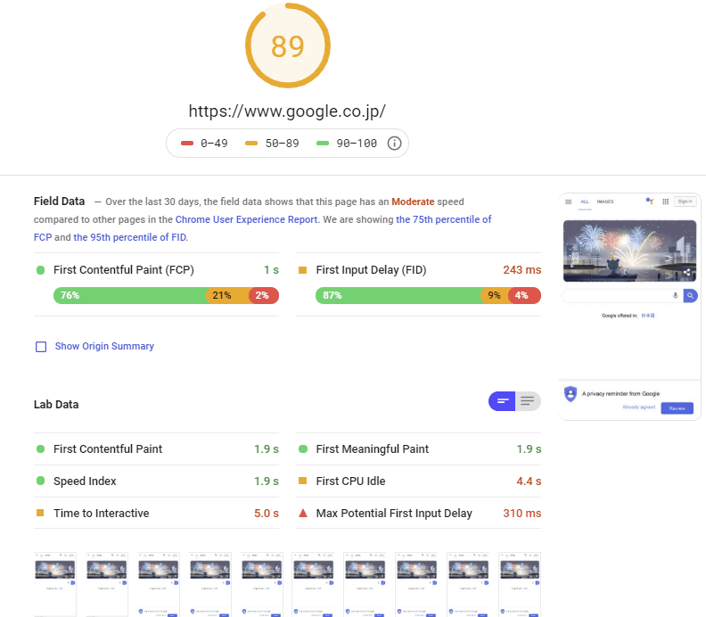Click the 4.4 s First CPU Idle value

529,481
